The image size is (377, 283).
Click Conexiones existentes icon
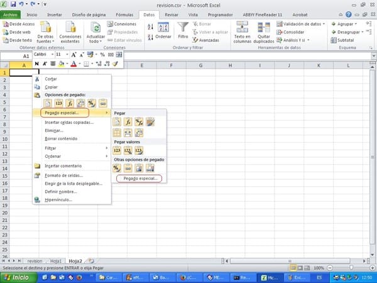70,29
